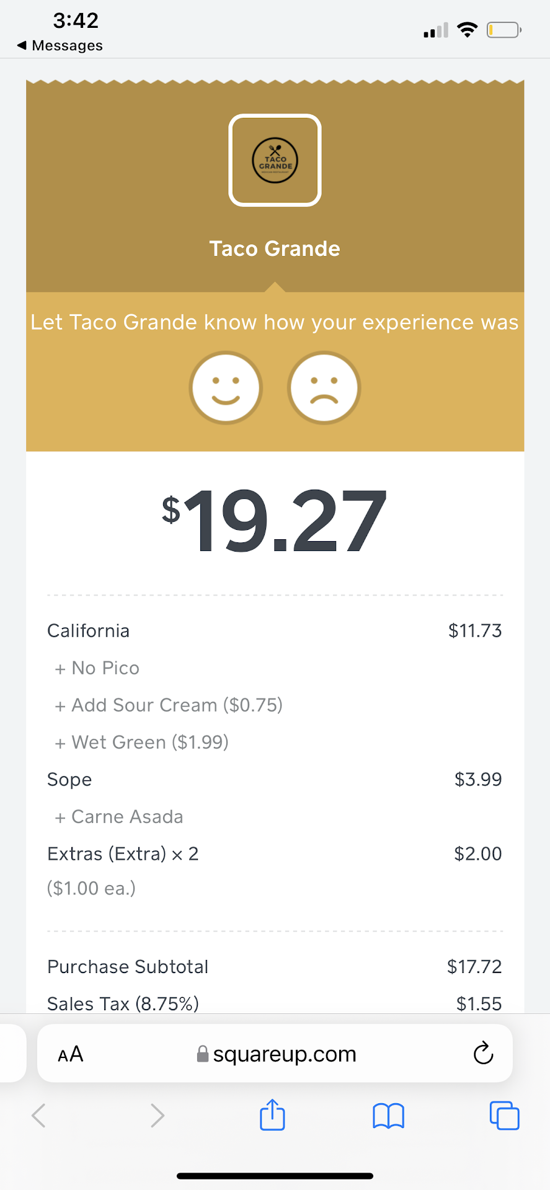Reload the receipt page

point(483,1053)
